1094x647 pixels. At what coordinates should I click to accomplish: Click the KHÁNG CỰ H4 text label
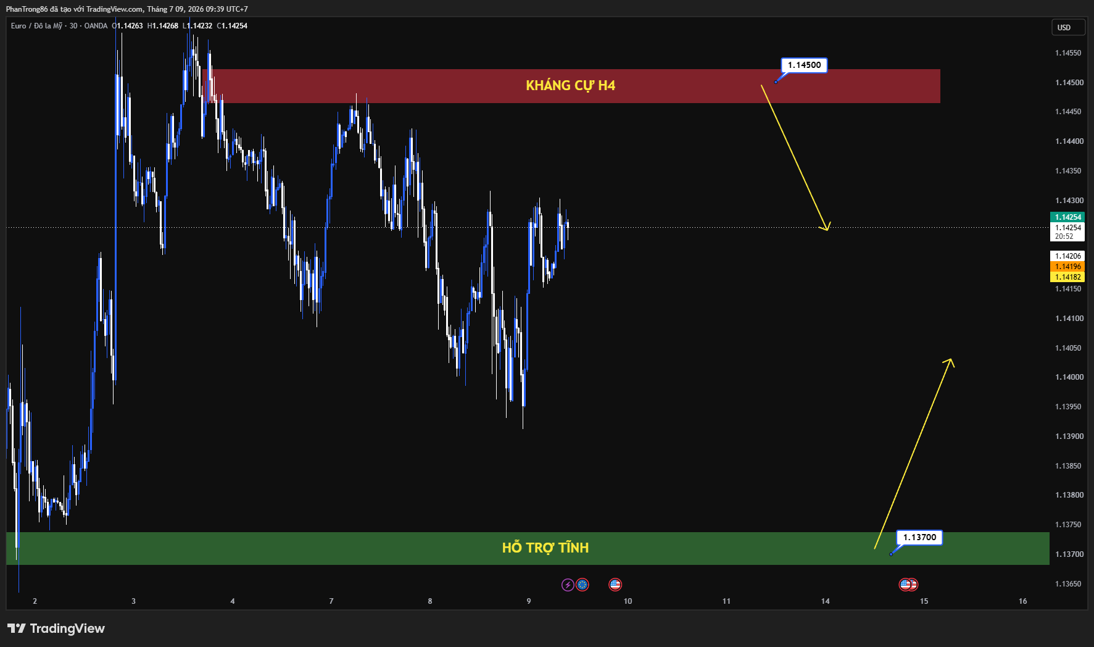pyautogui.click(x=570, y=85)
